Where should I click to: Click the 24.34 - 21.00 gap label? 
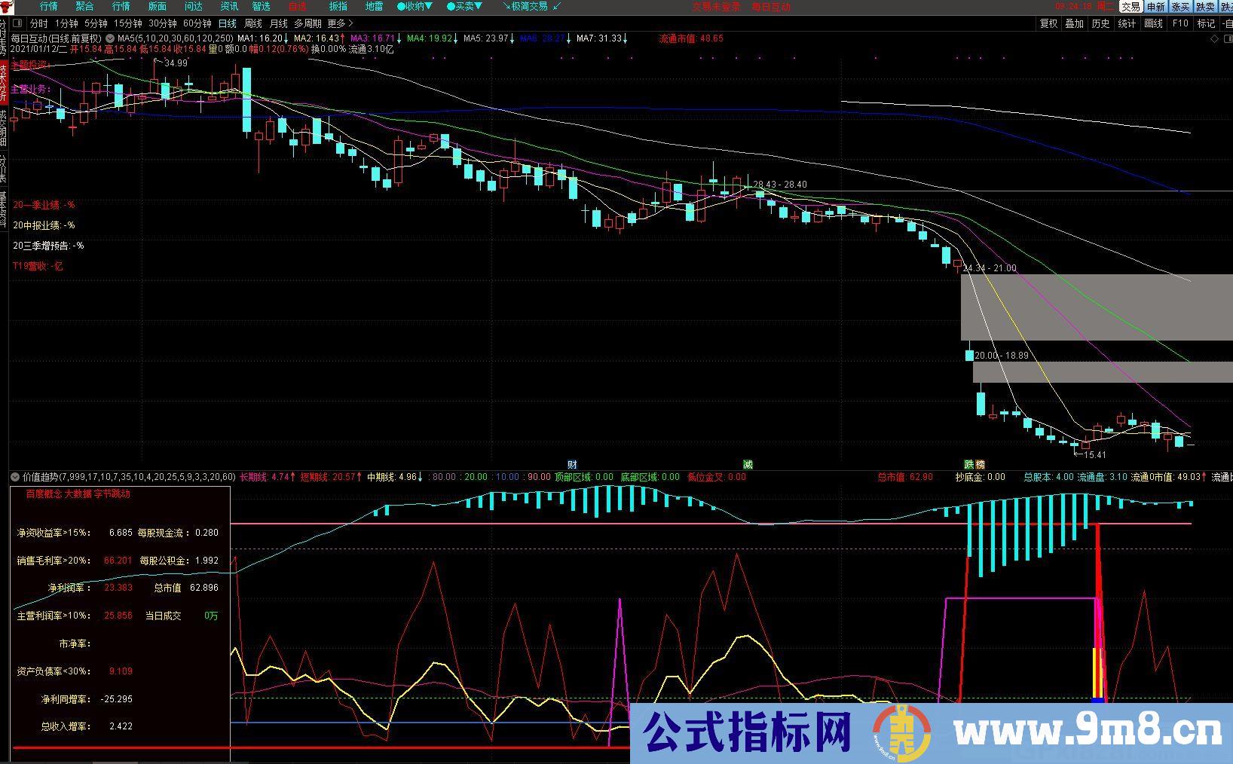(x=990, y=268)
